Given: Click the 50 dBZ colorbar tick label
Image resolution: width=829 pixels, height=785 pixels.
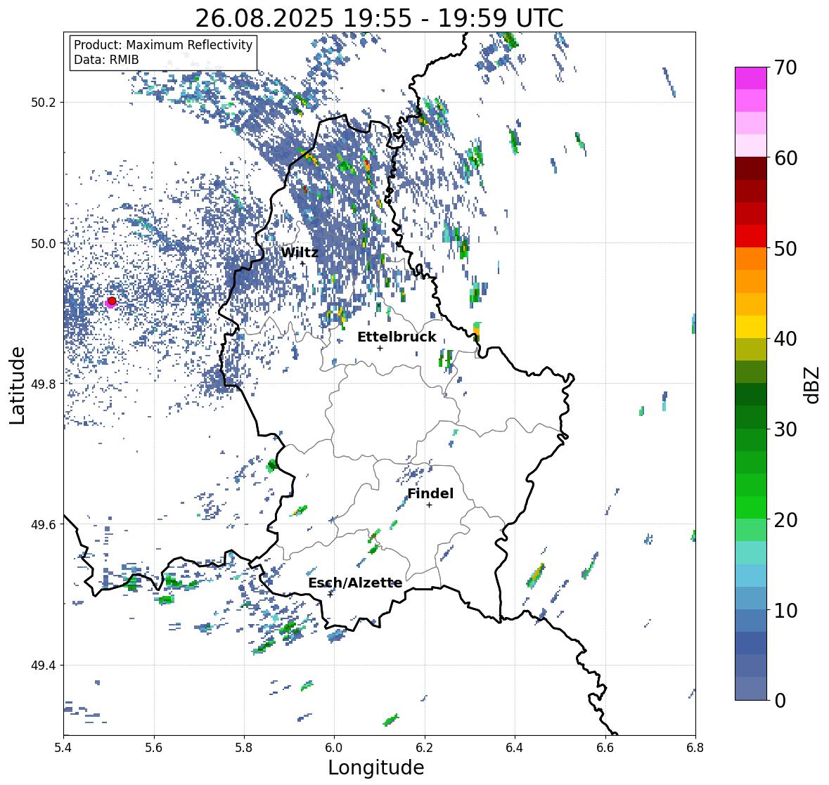Looking at the screenshot, I should (x=785, y=248).
